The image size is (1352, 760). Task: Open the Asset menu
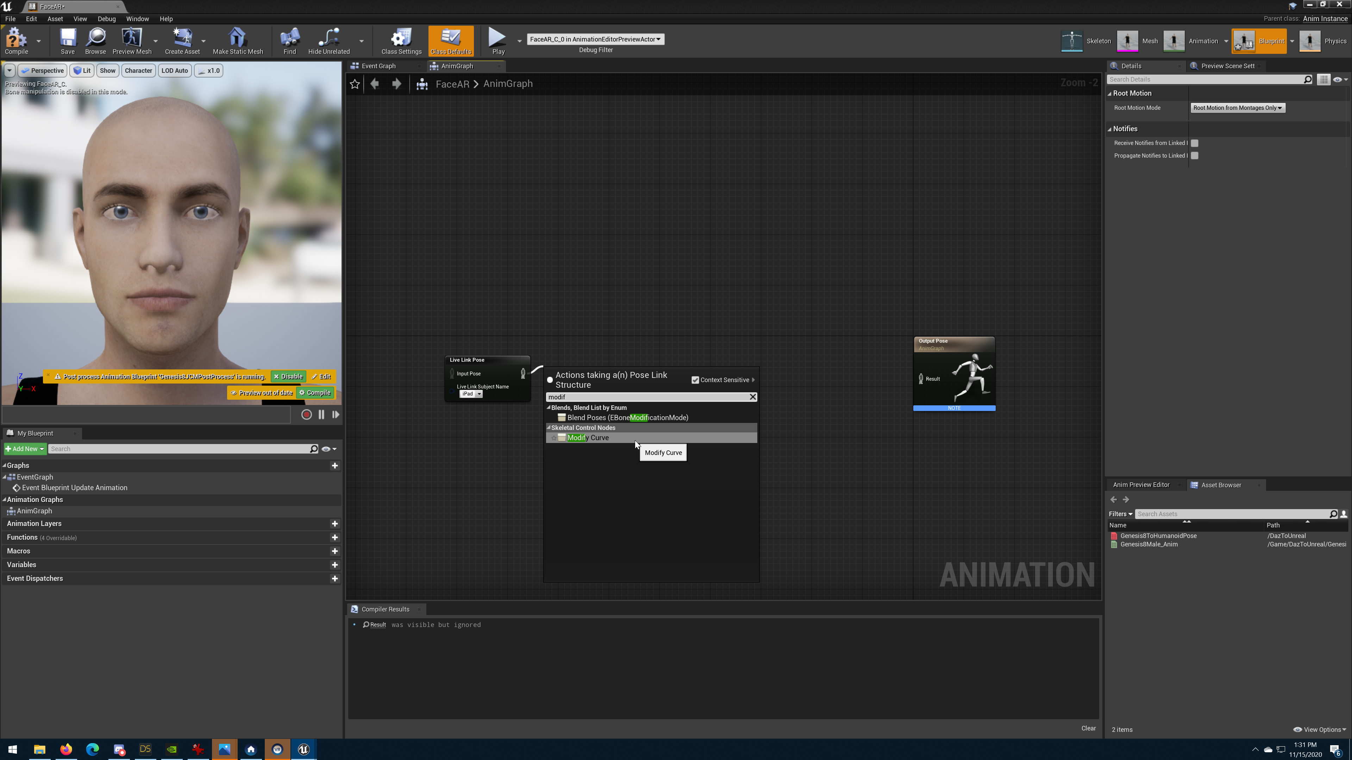55,18
